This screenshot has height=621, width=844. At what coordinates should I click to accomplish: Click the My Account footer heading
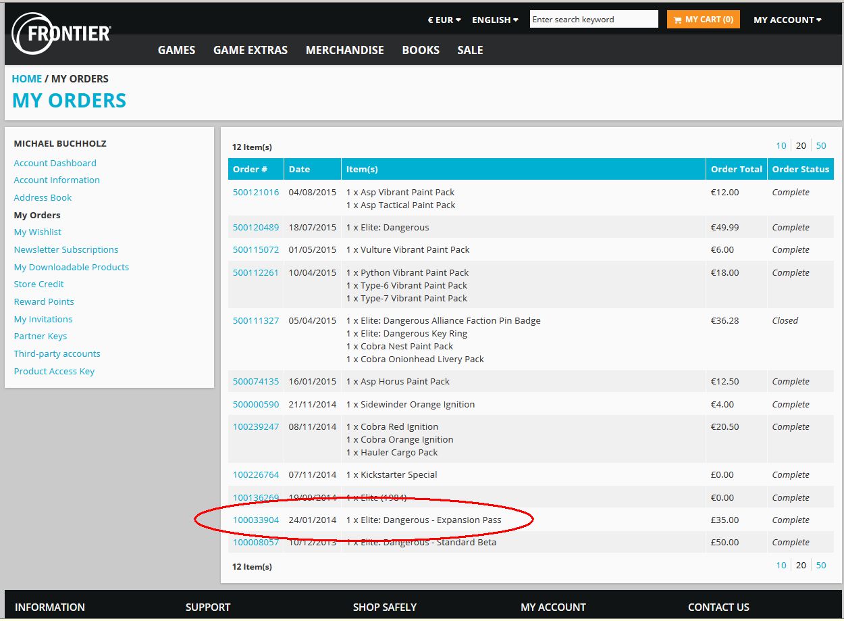pyautogui.click(x=553, y=607)
